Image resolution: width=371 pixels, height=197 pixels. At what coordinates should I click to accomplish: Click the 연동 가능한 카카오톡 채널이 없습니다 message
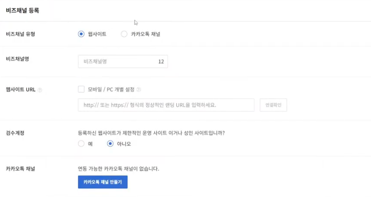pyautogui.click(x=119, y=169)
